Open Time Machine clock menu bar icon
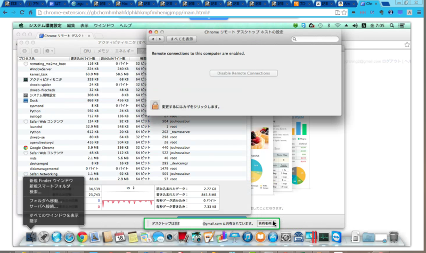The image size is (426, 253). point(321,26)
